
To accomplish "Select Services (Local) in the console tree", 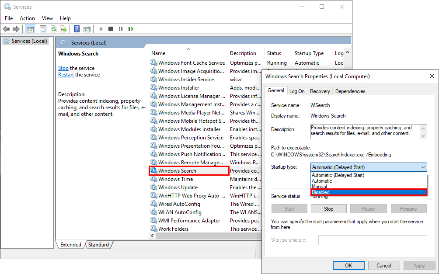I will click(26, 41).
